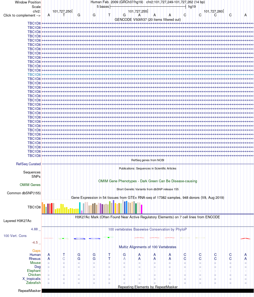The image size is (254, 297).
Task: Click the 101,727,255 ruler position
Action: coord(138,11)
